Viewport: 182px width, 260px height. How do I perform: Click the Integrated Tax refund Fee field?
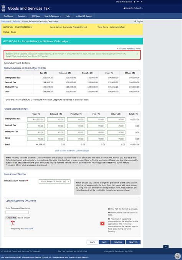[x=96, y=119]
